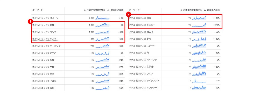This screenshot has height=99, width=253.
Task: Open trend sparkline for ホテル ビュッフェ メニュー
Action: point(199,25)
